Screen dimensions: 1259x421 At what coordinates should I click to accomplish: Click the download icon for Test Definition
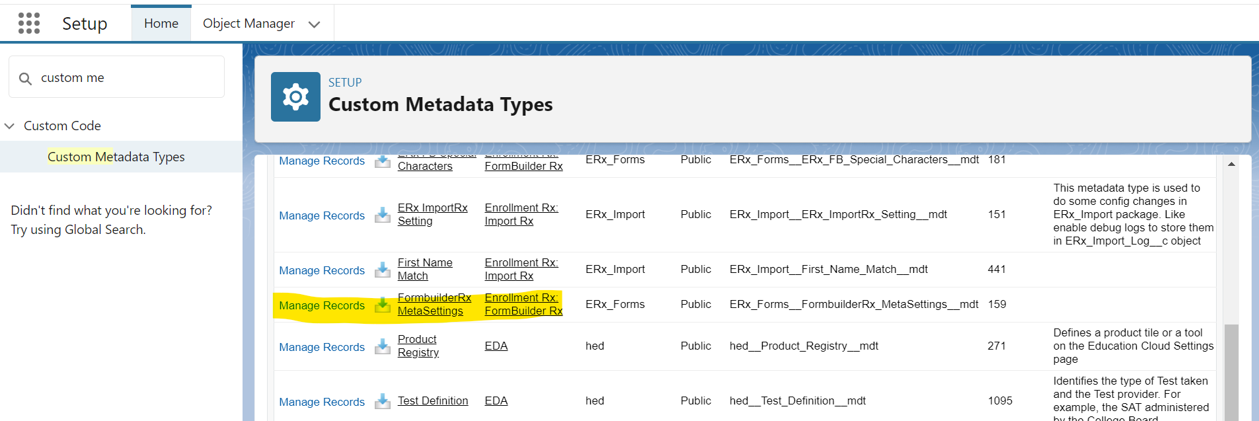click(383, 402)
